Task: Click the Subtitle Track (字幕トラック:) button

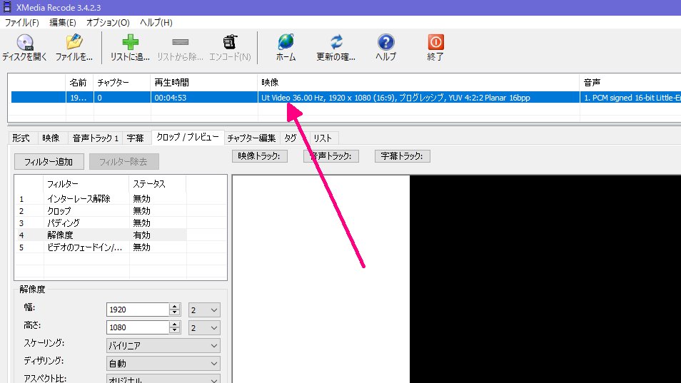Action: coord(402,156)
